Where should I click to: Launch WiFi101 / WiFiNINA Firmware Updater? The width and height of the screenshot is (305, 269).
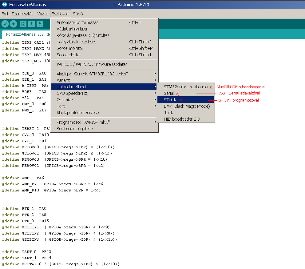pyautogui.click(x=104, y=64)
